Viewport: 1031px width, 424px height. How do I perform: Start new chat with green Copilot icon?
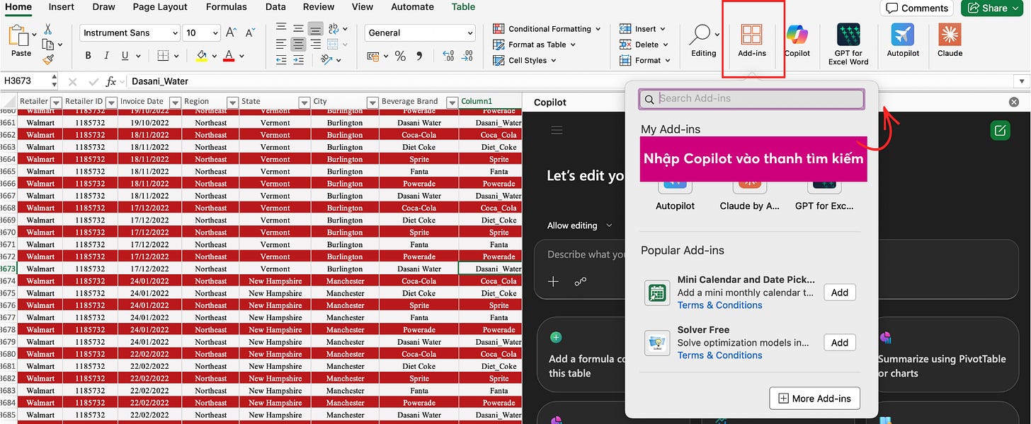click(x=1000, y=130)
